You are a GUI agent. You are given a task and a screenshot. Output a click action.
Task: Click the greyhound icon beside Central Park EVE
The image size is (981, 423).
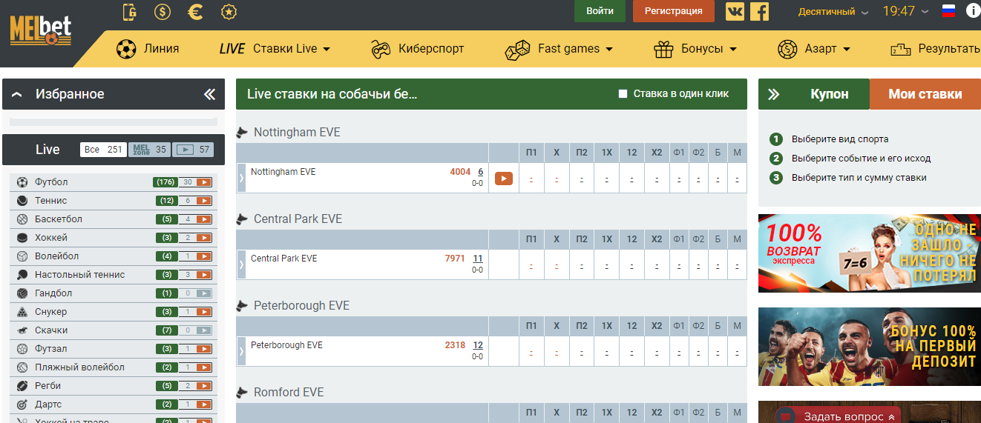[242, 219]
